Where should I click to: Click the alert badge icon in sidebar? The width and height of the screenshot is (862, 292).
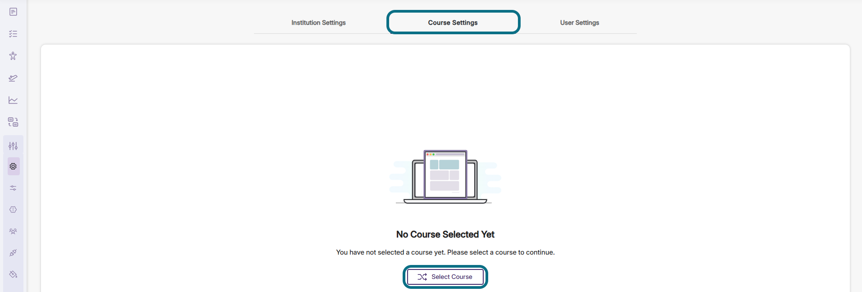click(13, 210)
